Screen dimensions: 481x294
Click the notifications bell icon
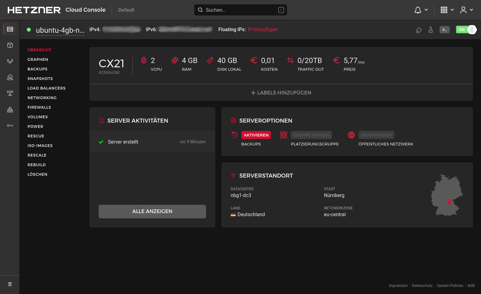tap(418, 10)
